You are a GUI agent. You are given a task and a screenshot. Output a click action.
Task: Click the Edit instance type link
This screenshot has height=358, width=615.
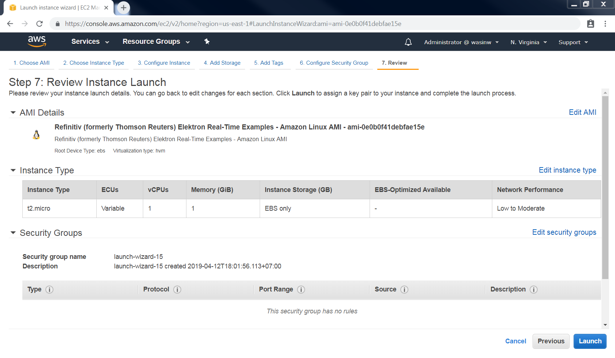pos(567,170)
